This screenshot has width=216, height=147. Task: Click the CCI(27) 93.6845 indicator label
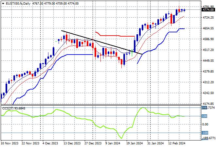[14, 108]
